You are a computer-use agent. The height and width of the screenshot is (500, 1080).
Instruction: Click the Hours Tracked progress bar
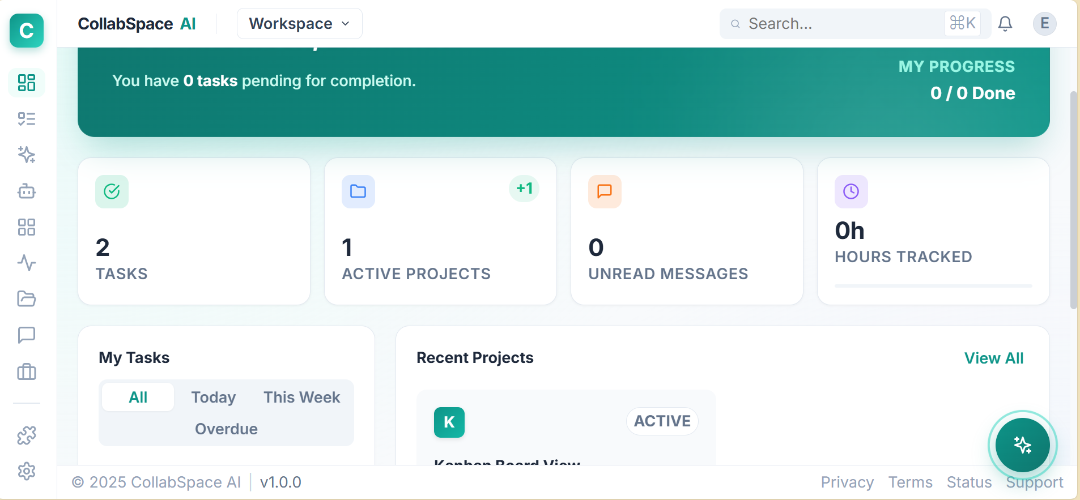(933, 286)
